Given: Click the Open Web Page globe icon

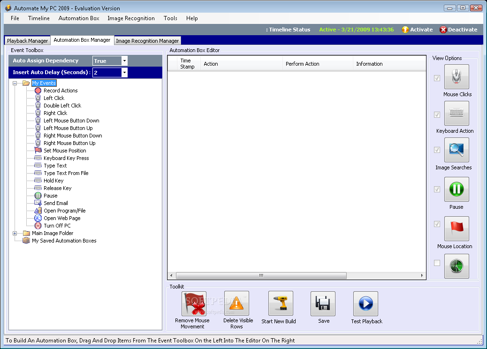Looking at the screenshot, I should tap(38, 218).
